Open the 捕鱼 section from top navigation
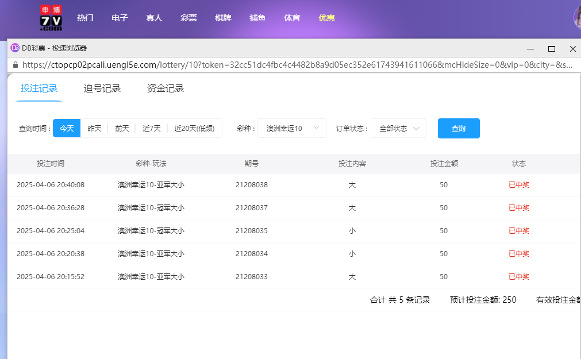Image resolution: width=581 pixels, height=359 pixels. coord(257,18)
